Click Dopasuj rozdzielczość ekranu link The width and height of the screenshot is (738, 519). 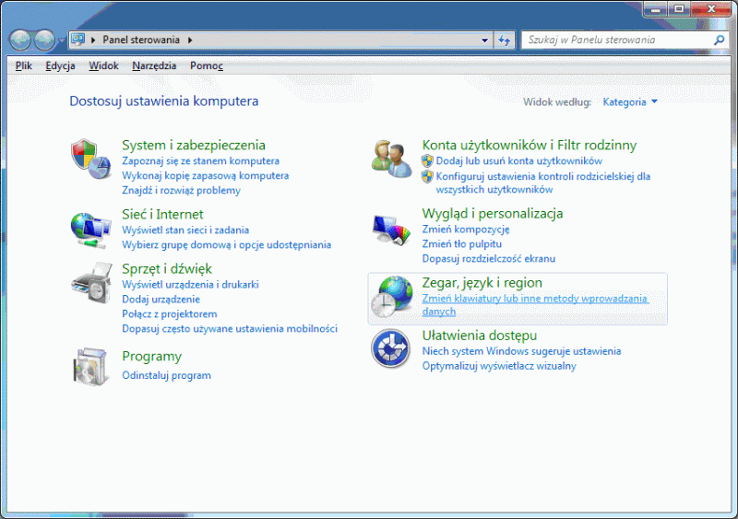489,258
